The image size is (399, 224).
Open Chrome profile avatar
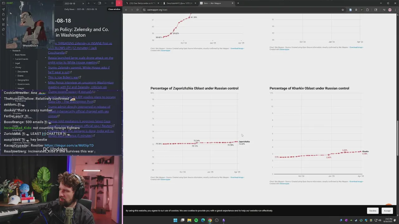390,10
